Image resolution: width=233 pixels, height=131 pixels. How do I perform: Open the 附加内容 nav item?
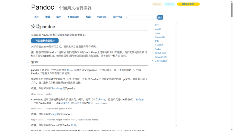(102, 17)
